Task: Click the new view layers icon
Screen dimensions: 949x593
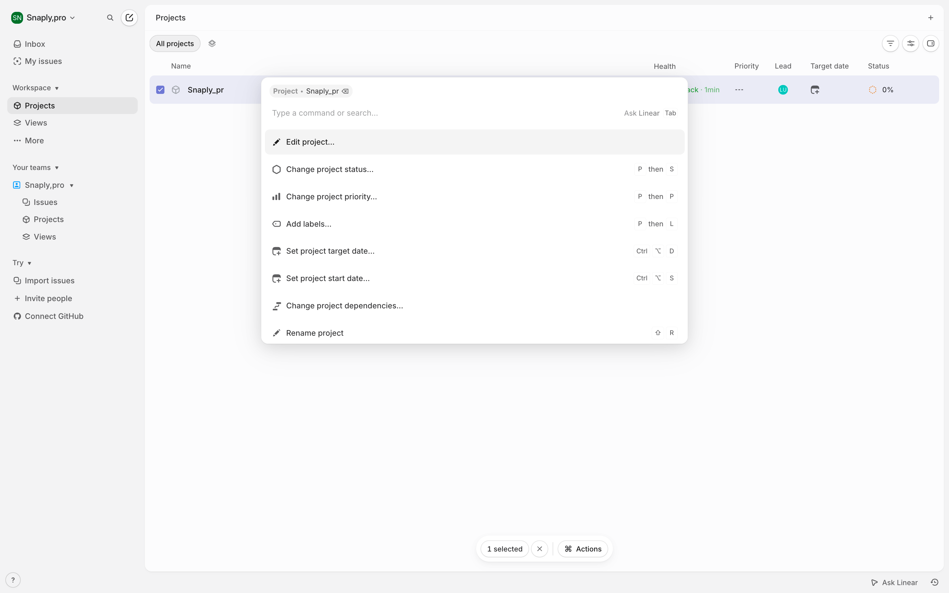Action: [212, 43]
